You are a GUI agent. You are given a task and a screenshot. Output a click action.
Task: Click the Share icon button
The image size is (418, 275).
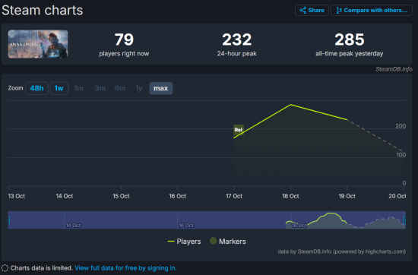pos(312,11)
